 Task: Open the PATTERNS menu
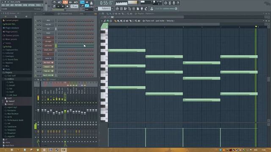click(18, 5)
